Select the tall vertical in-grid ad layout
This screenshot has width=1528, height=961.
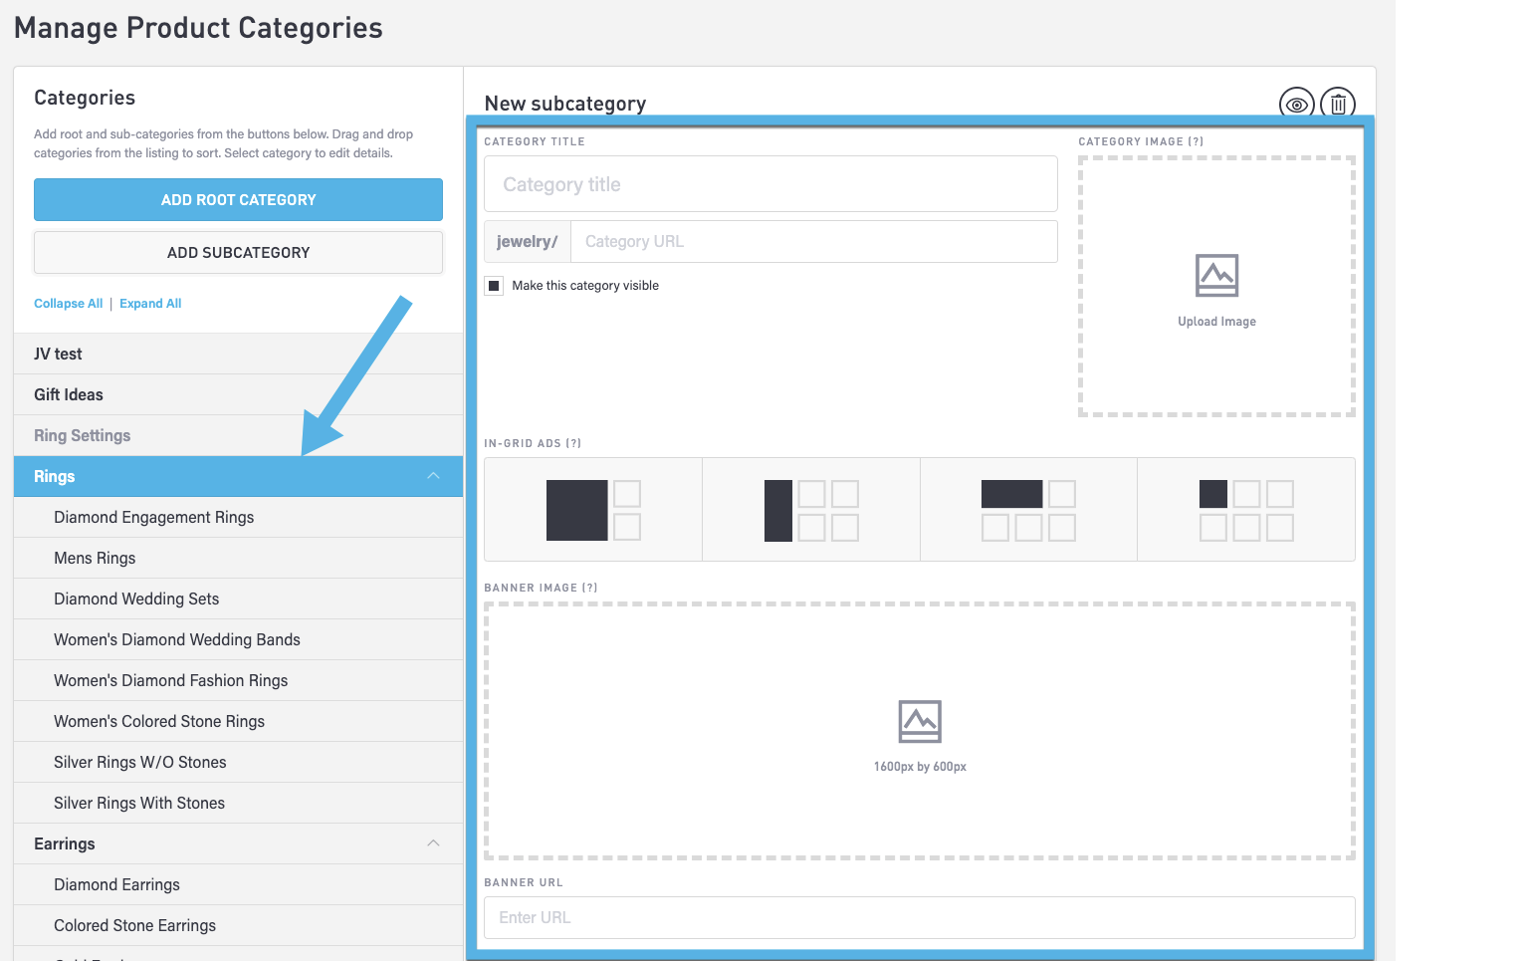tap(810, 510)
